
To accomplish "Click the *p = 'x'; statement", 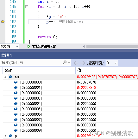I will point(56,17).
